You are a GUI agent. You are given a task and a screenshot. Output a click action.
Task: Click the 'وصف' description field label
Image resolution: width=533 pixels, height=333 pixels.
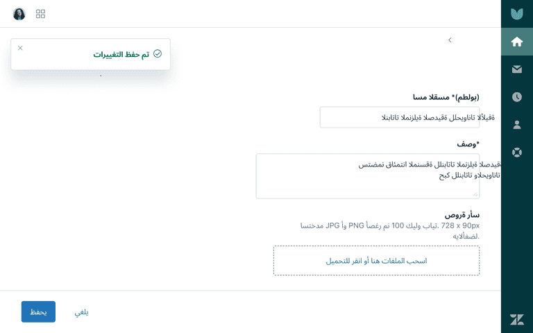tap(468, 144)
